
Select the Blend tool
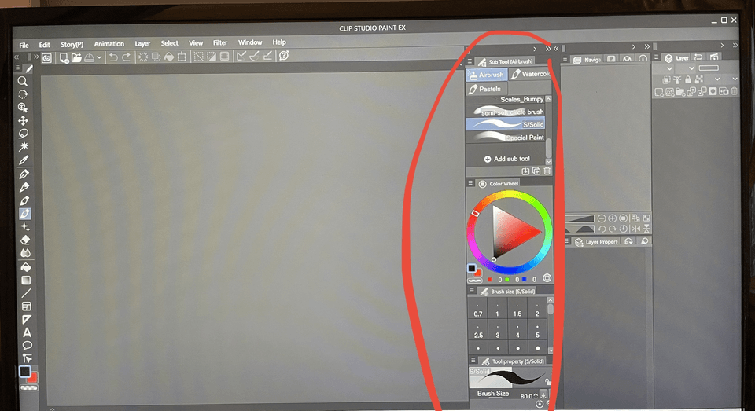[25, 253]
